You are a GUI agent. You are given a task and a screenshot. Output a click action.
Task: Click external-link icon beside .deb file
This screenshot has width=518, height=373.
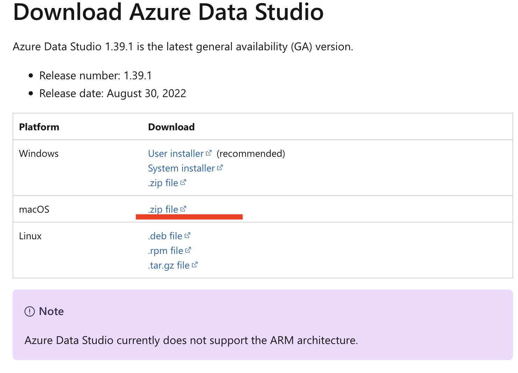(x=187, y=235)
